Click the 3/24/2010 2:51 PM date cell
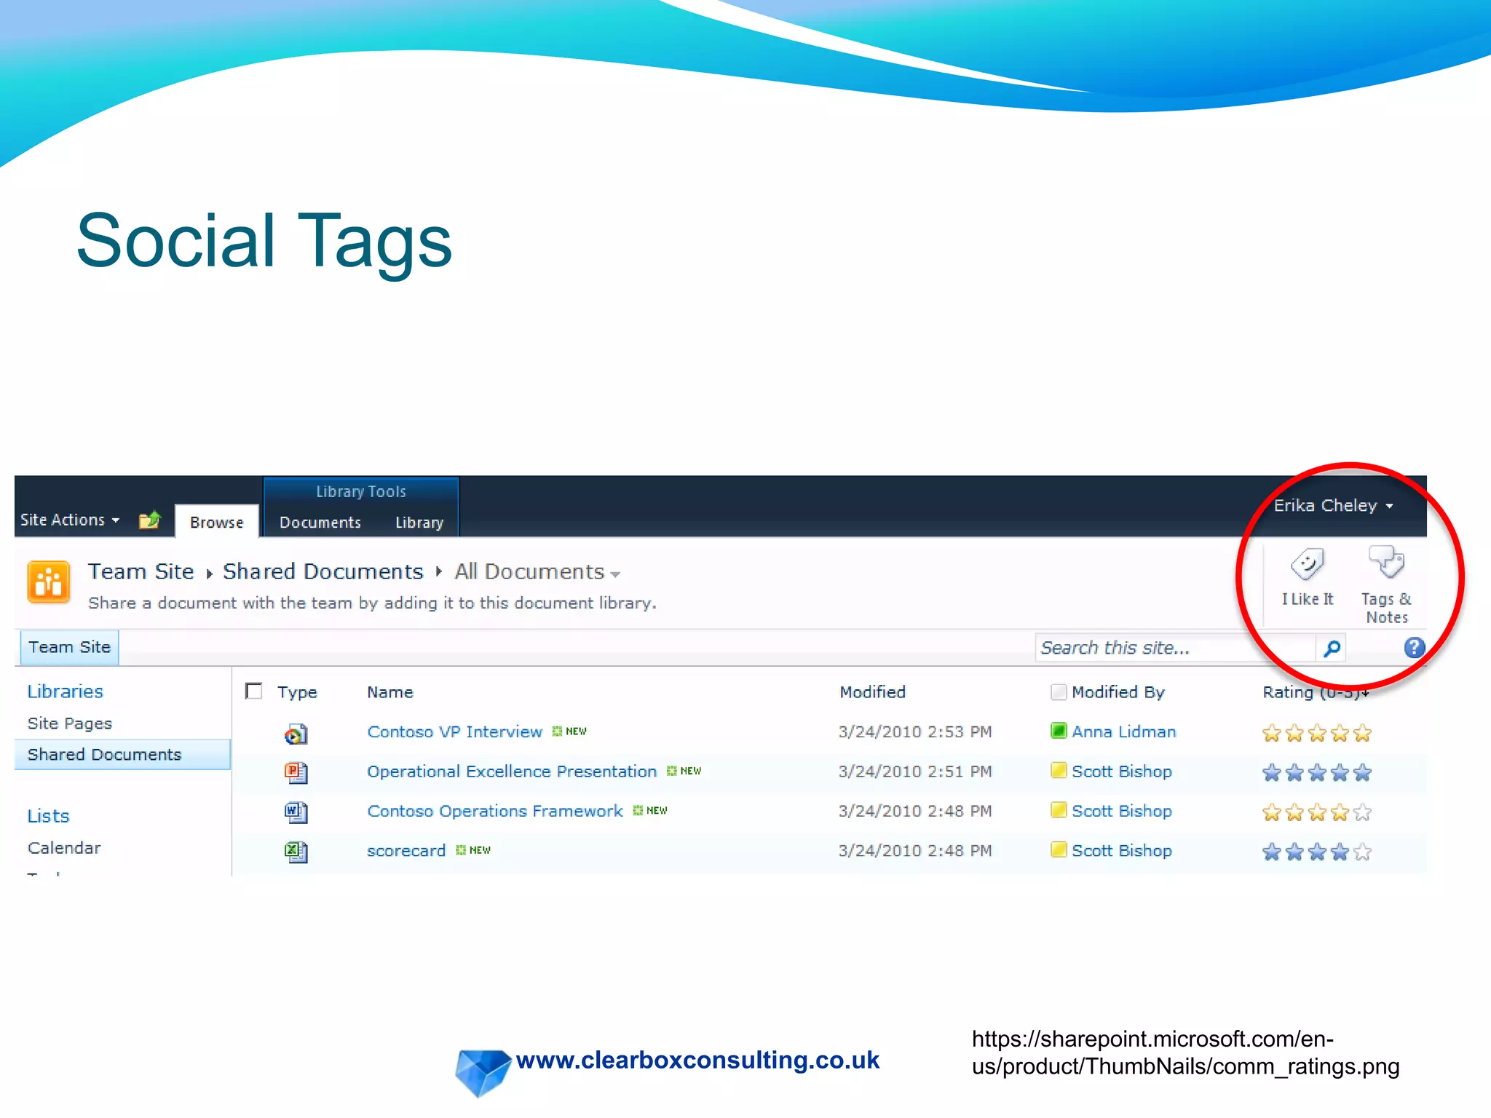 point(915,772)
